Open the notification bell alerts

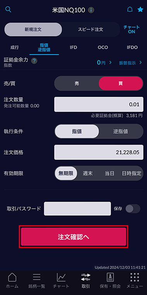click(130, 9)
